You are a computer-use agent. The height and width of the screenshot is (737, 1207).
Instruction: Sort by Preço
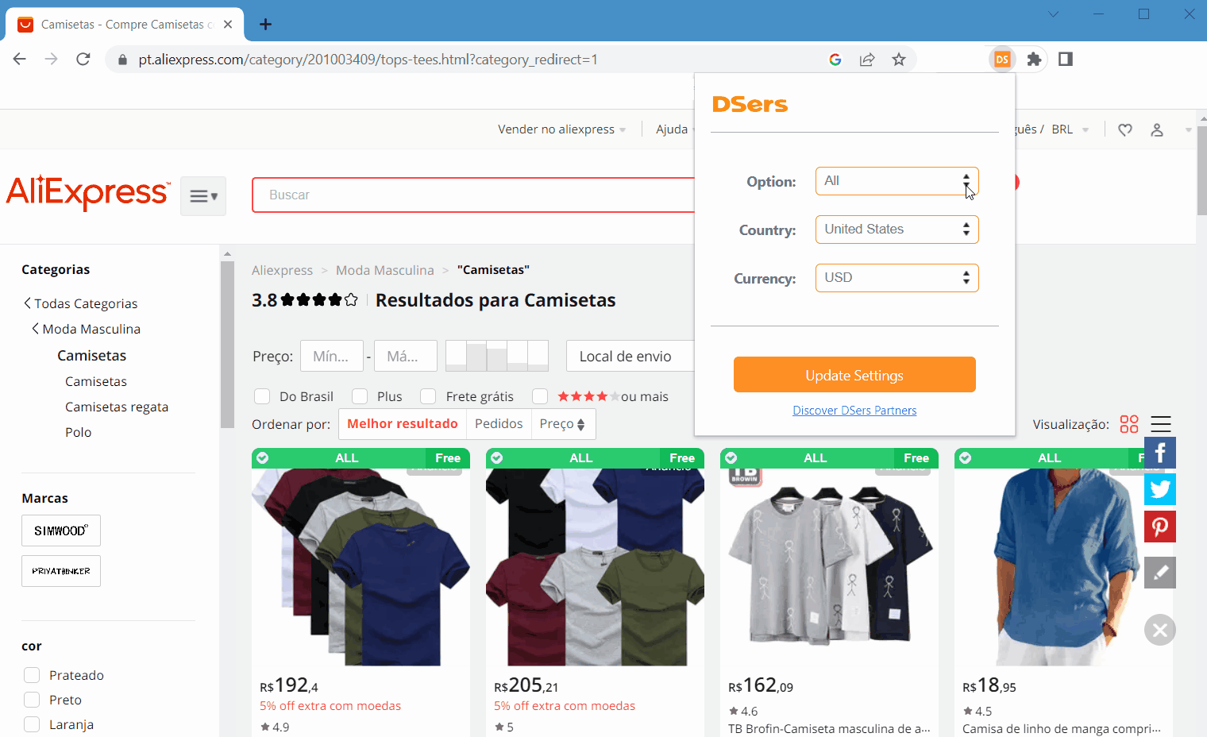click(x=562, y=424)
